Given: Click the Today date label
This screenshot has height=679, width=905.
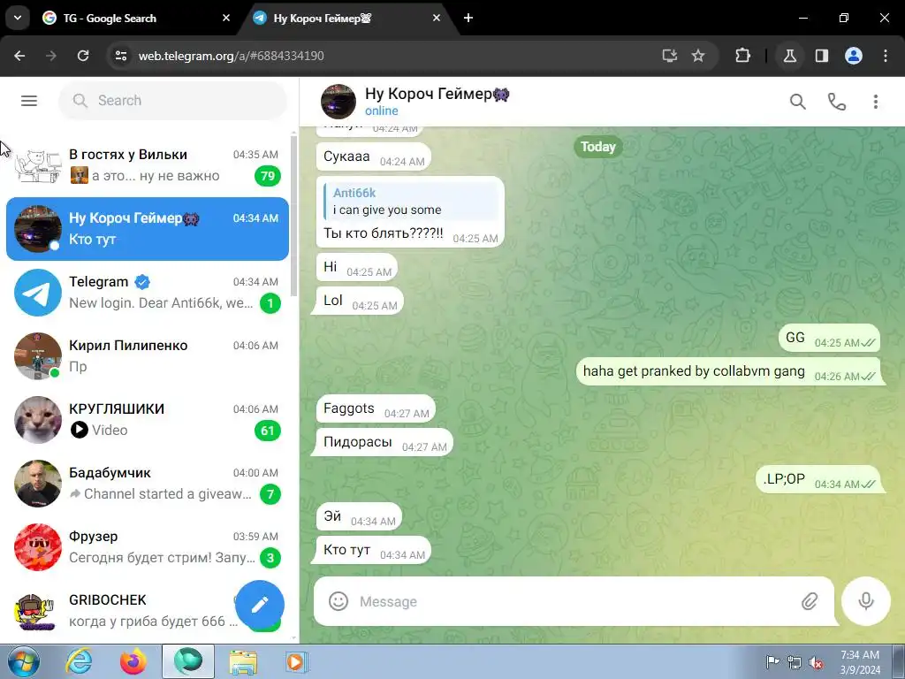Looking at the screenshot, I should click(598, 147).
